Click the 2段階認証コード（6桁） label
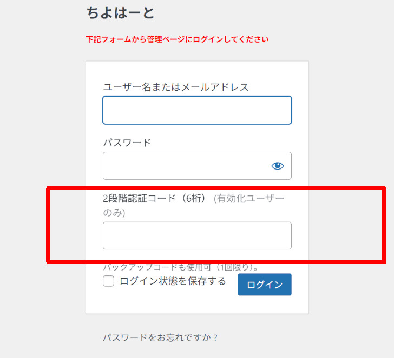Screen dimensions: 394x358 [155, 198]
